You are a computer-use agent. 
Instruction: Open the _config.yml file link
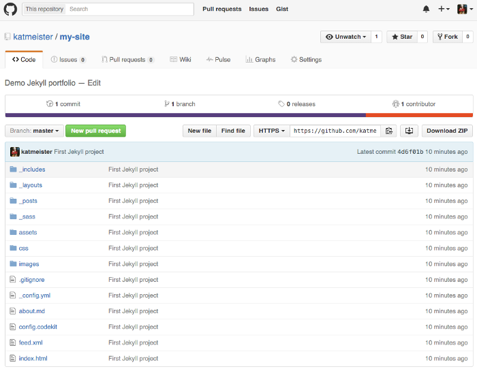(35, 295)
